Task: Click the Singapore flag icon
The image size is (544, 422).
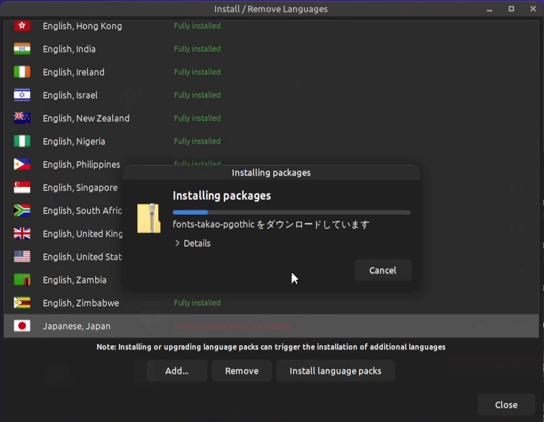Action: point(22,188)
